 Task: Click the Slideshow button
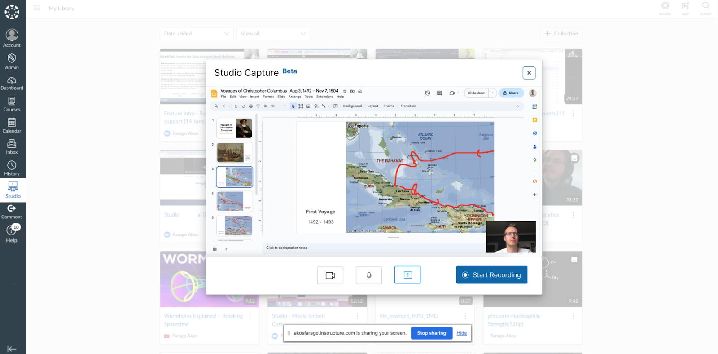[477, 93]
